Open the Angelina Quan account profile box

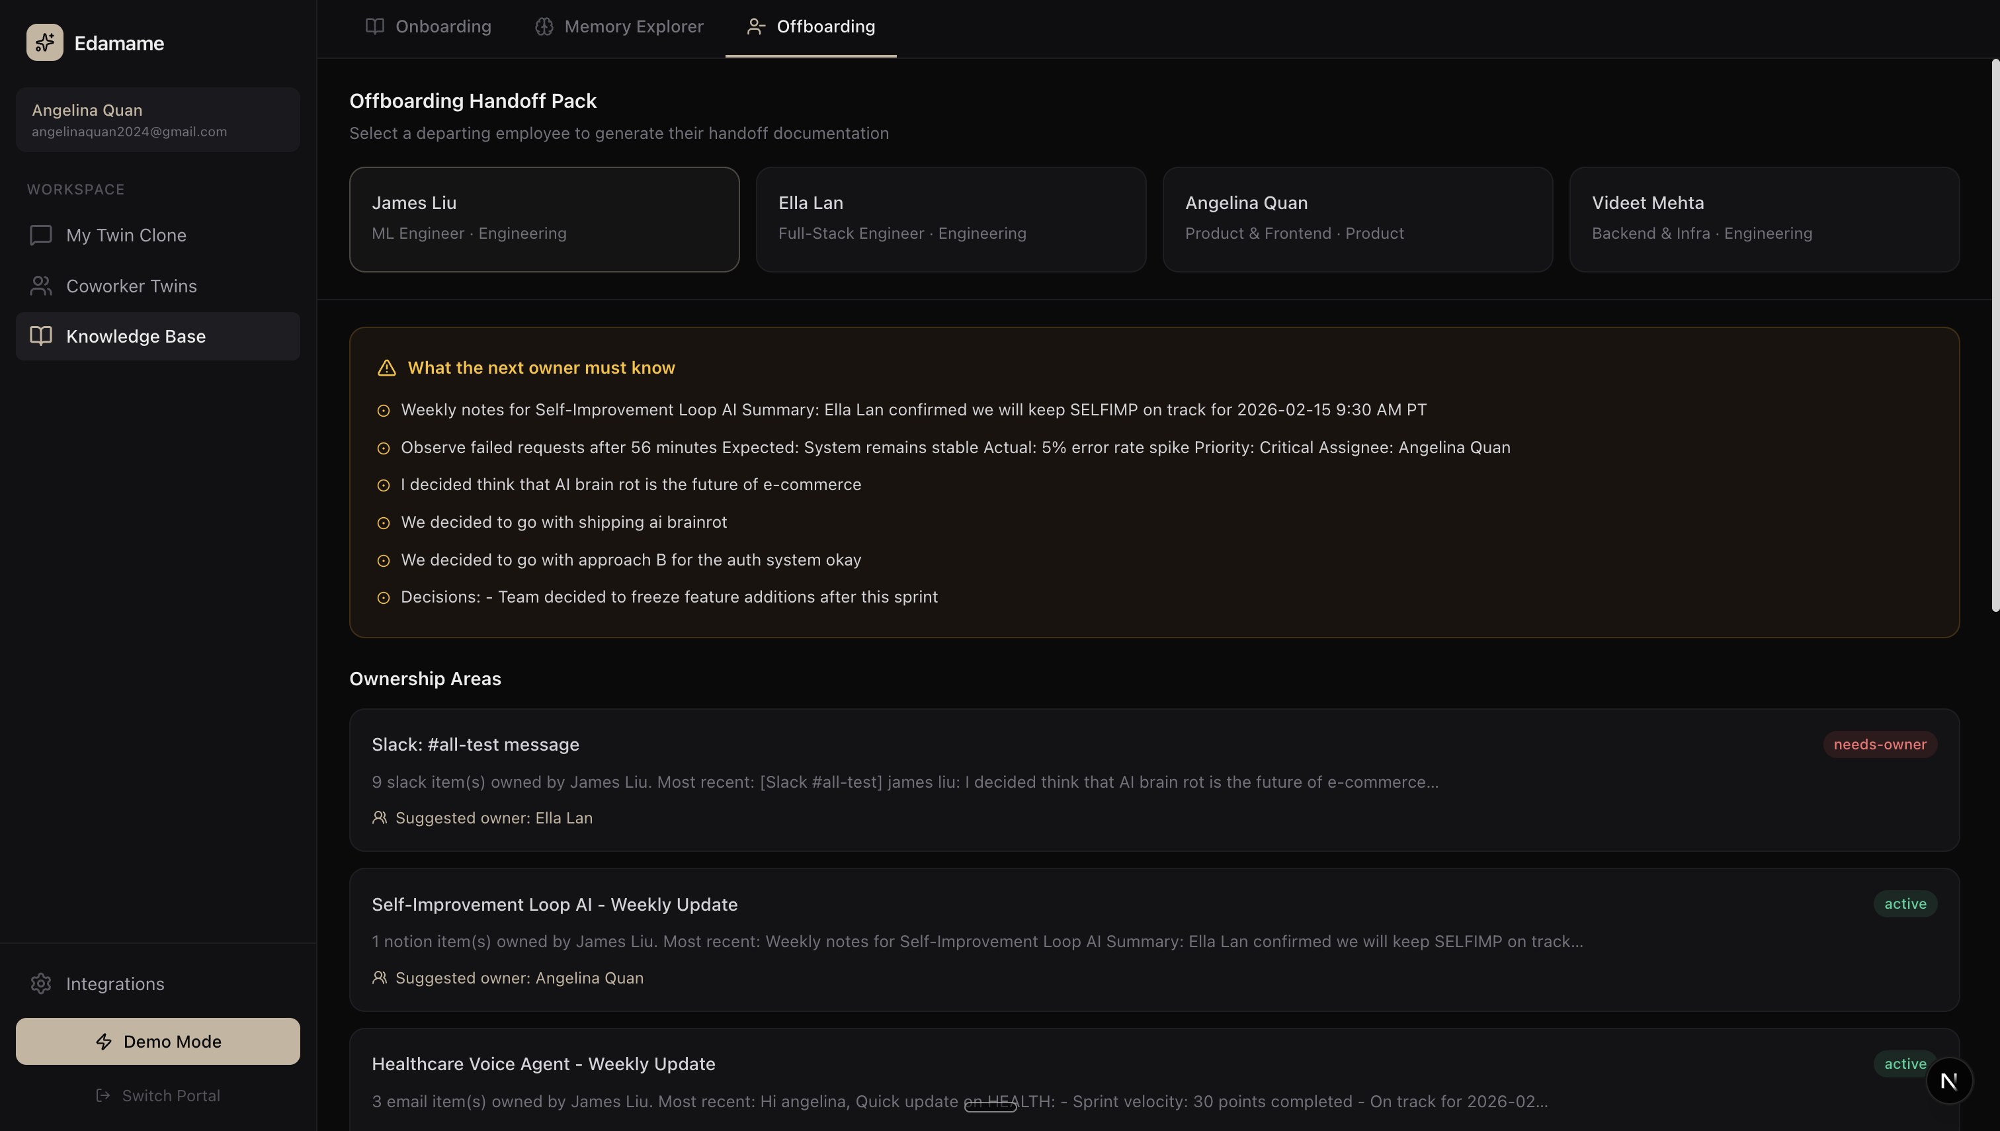click(x=157, y=120)
